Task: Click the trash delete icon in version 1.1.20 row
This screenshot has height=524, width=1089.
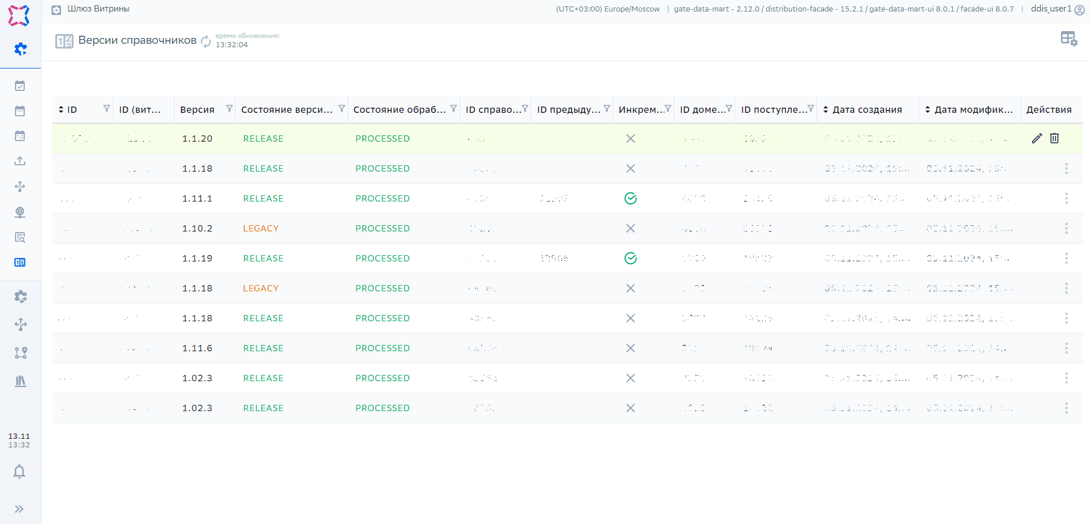Action: (x=1054, y=138)
